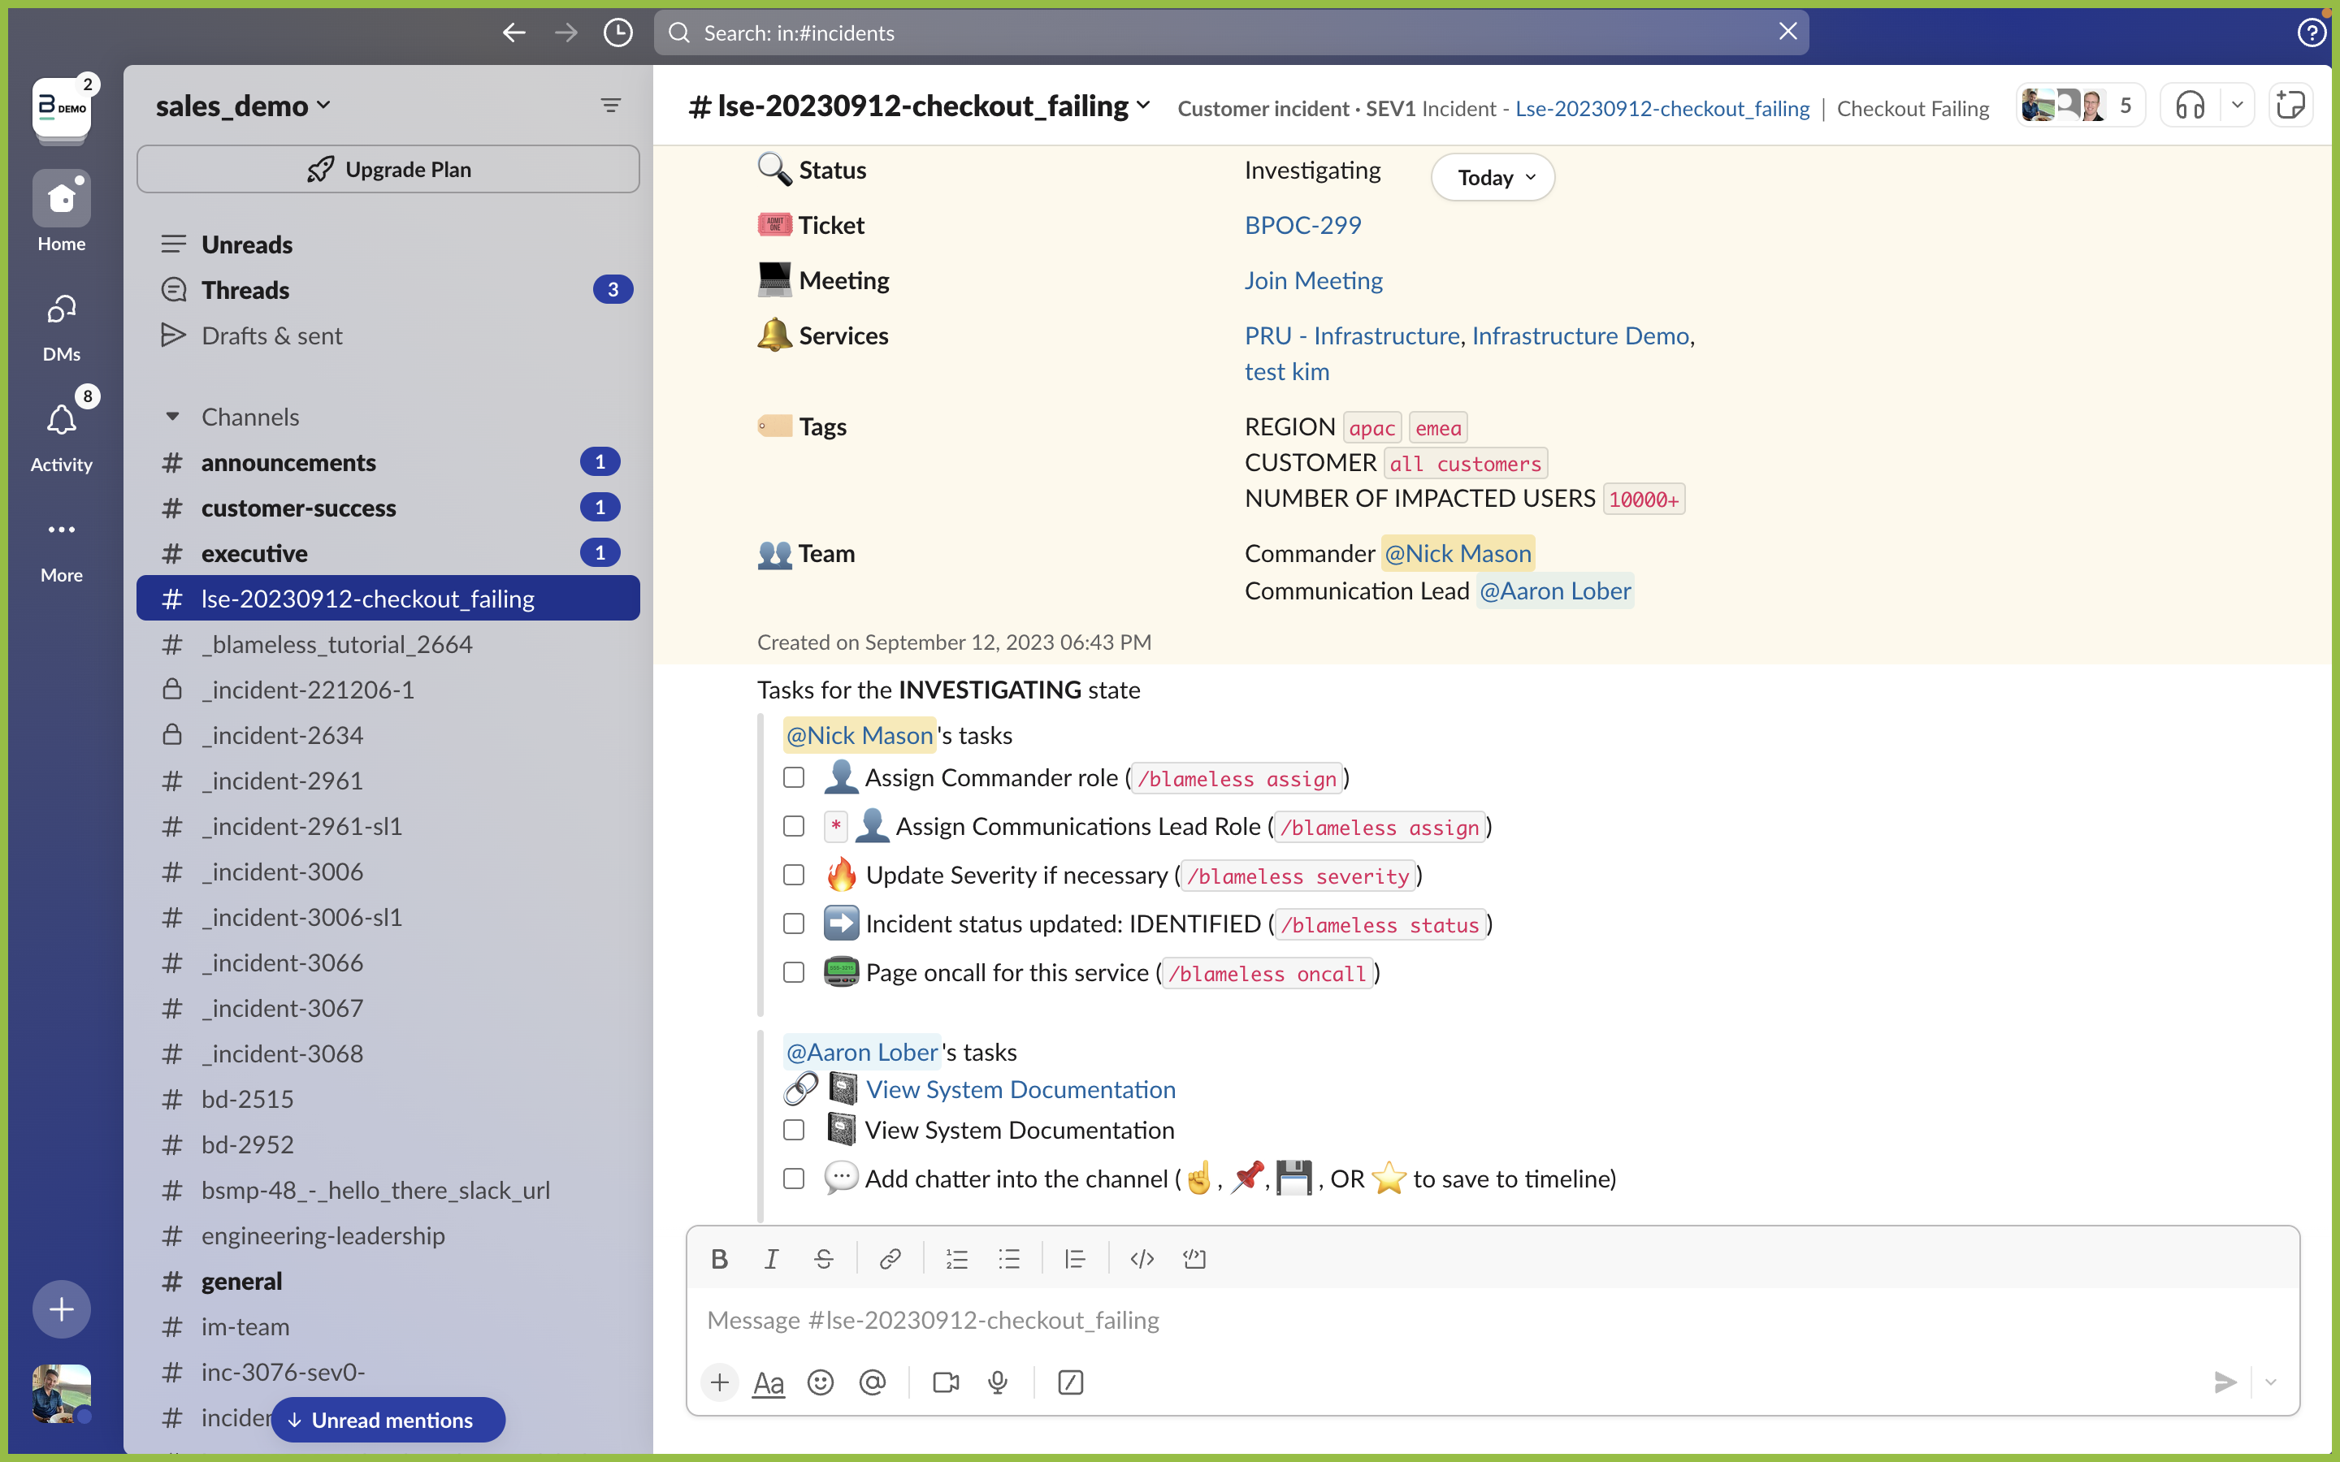The image size is (2340, 1462).
Task: Click the Upgrade Plan button
Action: (x=388, y=168)
